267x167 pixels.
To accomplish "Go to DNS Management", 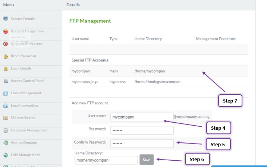I will 25,155.
